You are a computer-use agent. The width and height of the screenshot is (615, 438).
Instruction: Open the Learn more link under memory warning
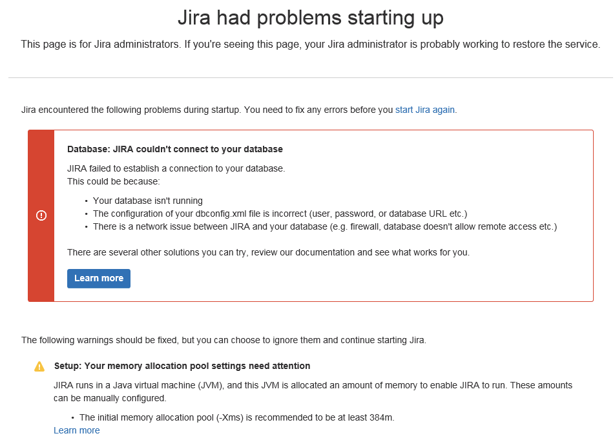click(76, 430)
